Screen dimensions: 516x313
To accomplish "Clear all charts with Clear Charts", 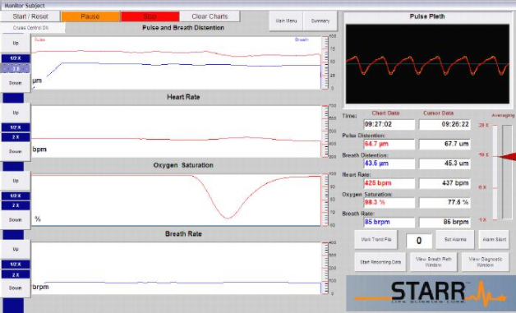I will point(210,16).
